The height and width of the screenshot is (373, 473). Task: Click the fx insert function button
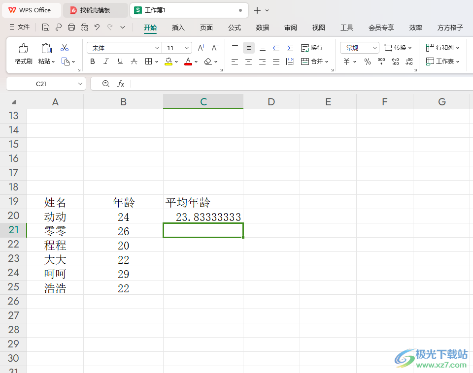click(121, 84)
